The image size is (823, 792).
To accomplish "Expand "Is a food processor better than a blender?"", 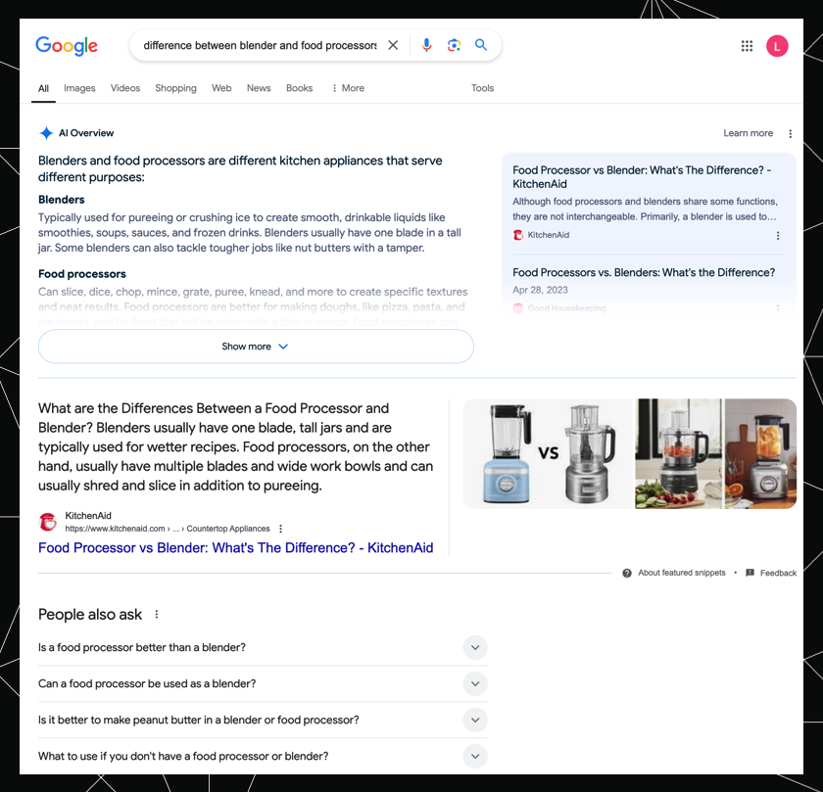I will 474,647.
